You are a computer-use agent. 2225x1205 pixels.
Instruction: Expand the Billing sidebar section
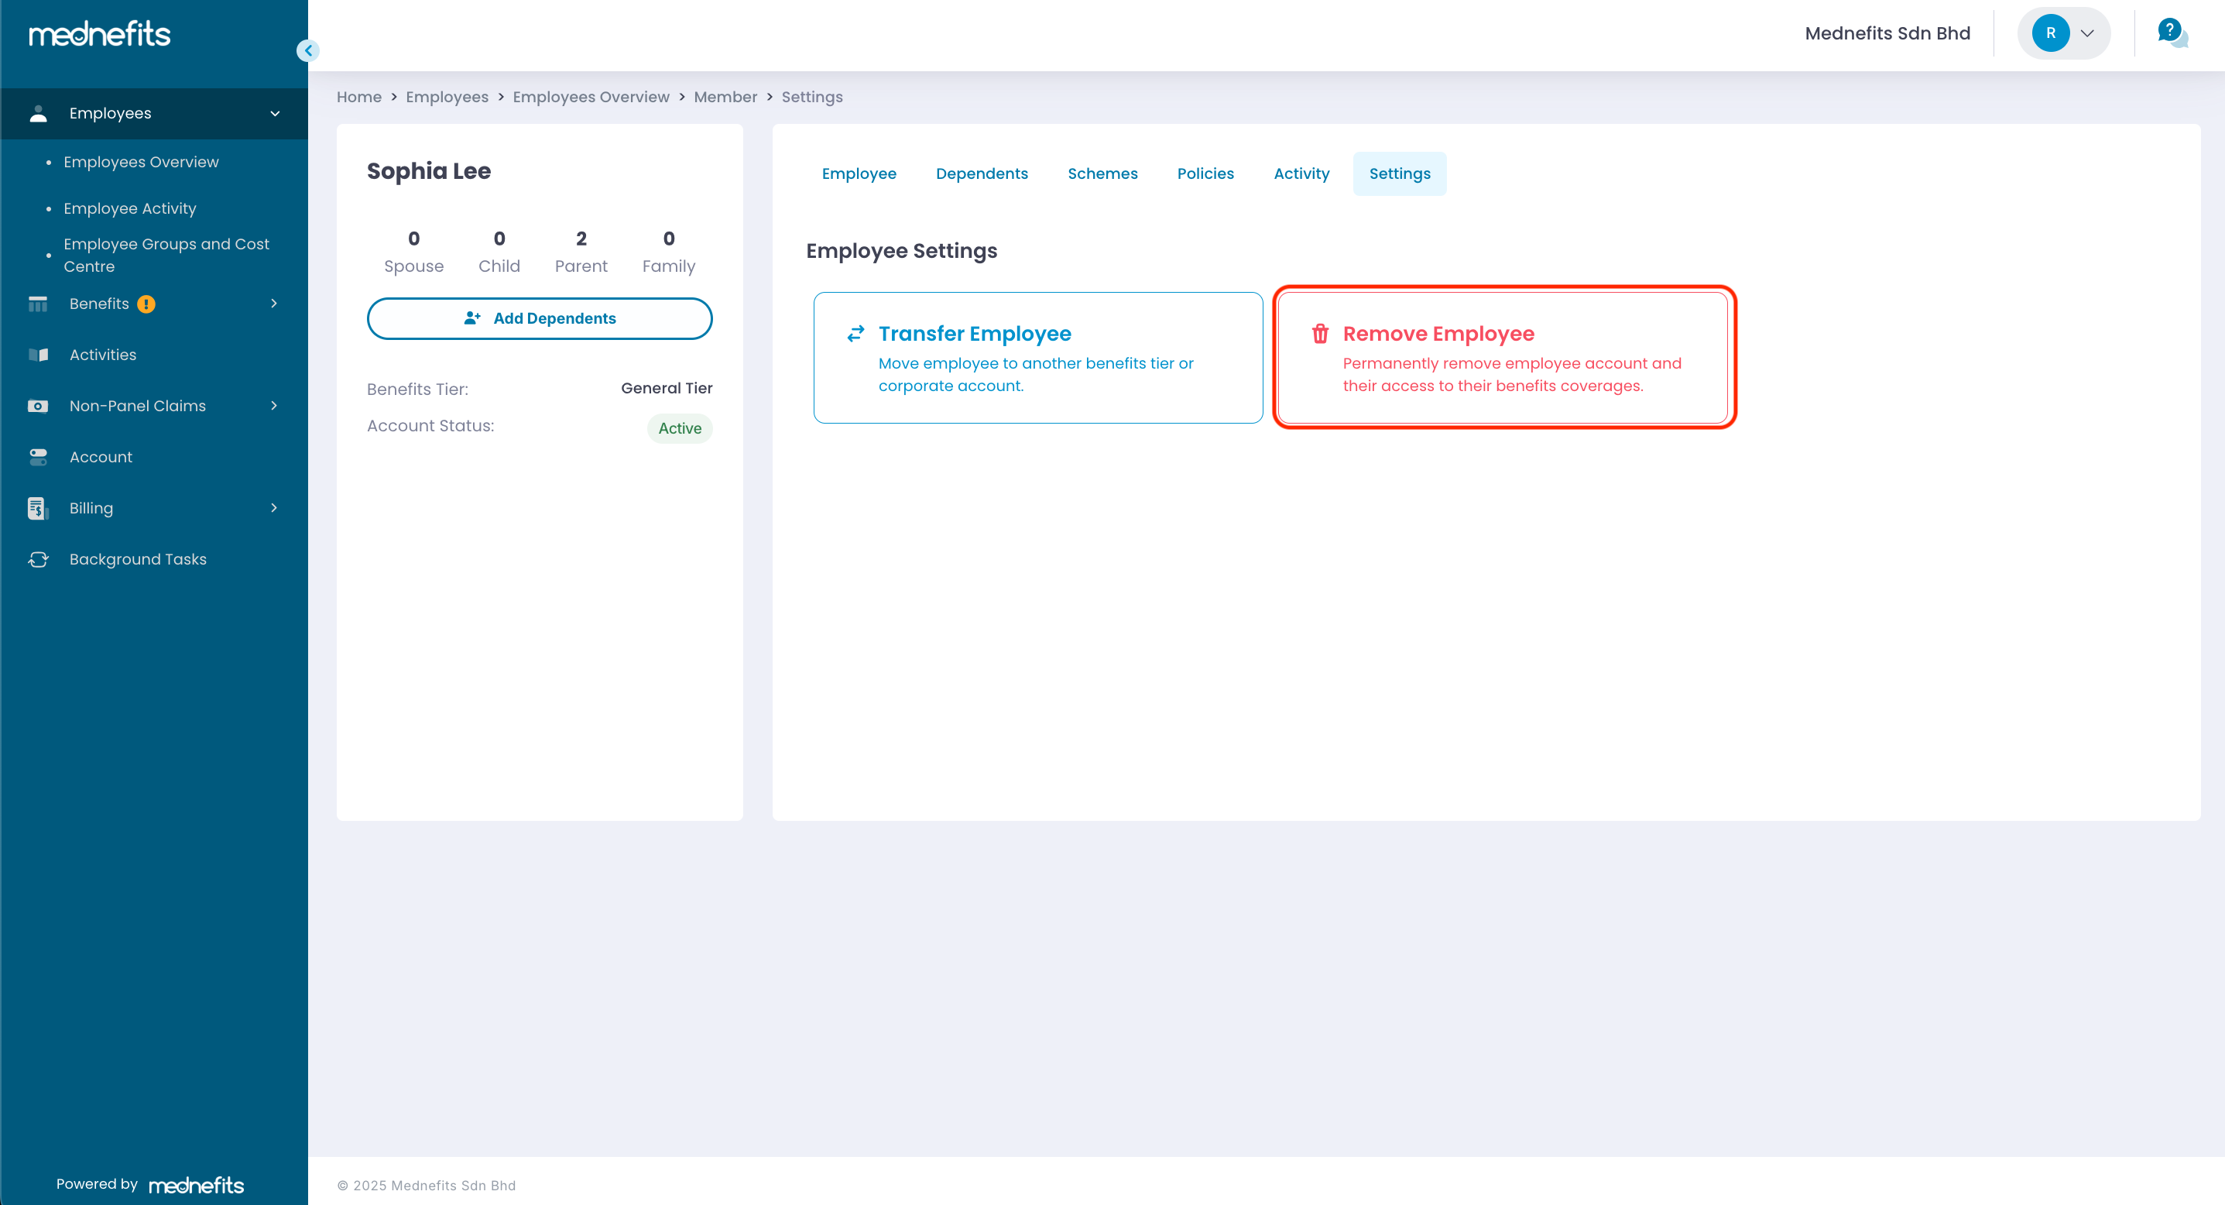(274, 508)
